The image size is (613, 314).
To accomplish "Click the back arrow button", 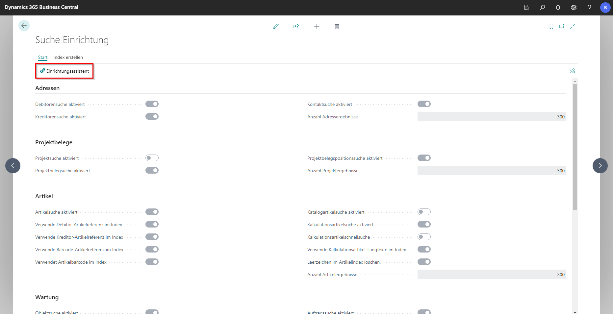I will pos(24,26).
